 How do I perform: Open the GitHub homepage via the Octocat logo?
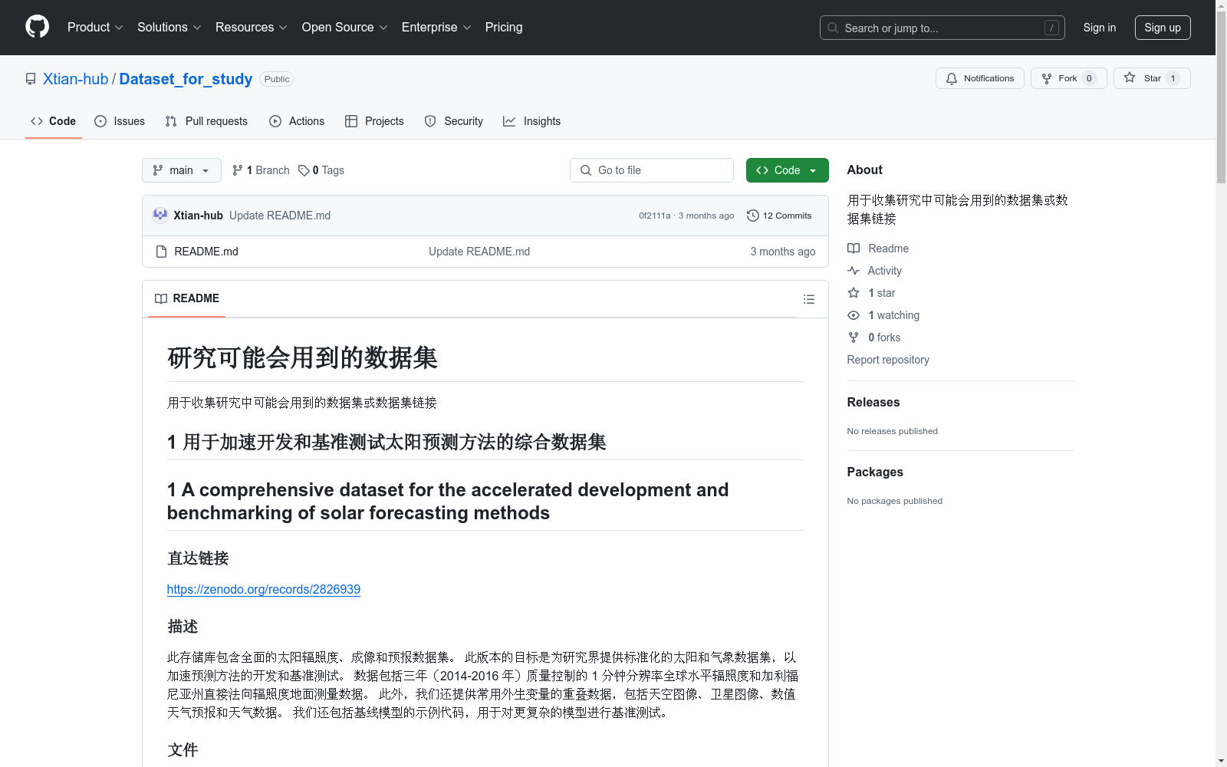[37, 27]
